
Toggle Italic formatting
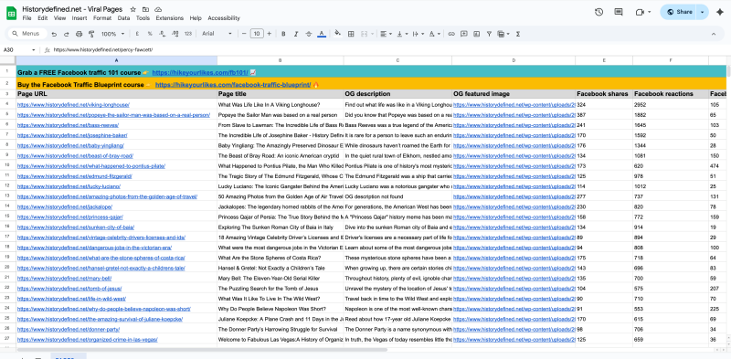point(296,34)
